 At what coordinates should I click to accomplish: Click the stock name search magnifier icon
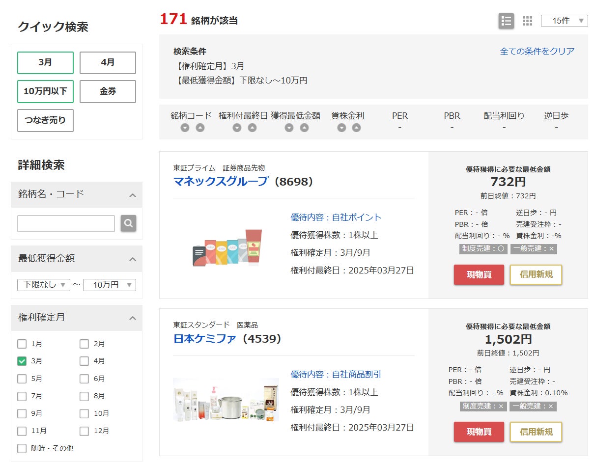128,223
